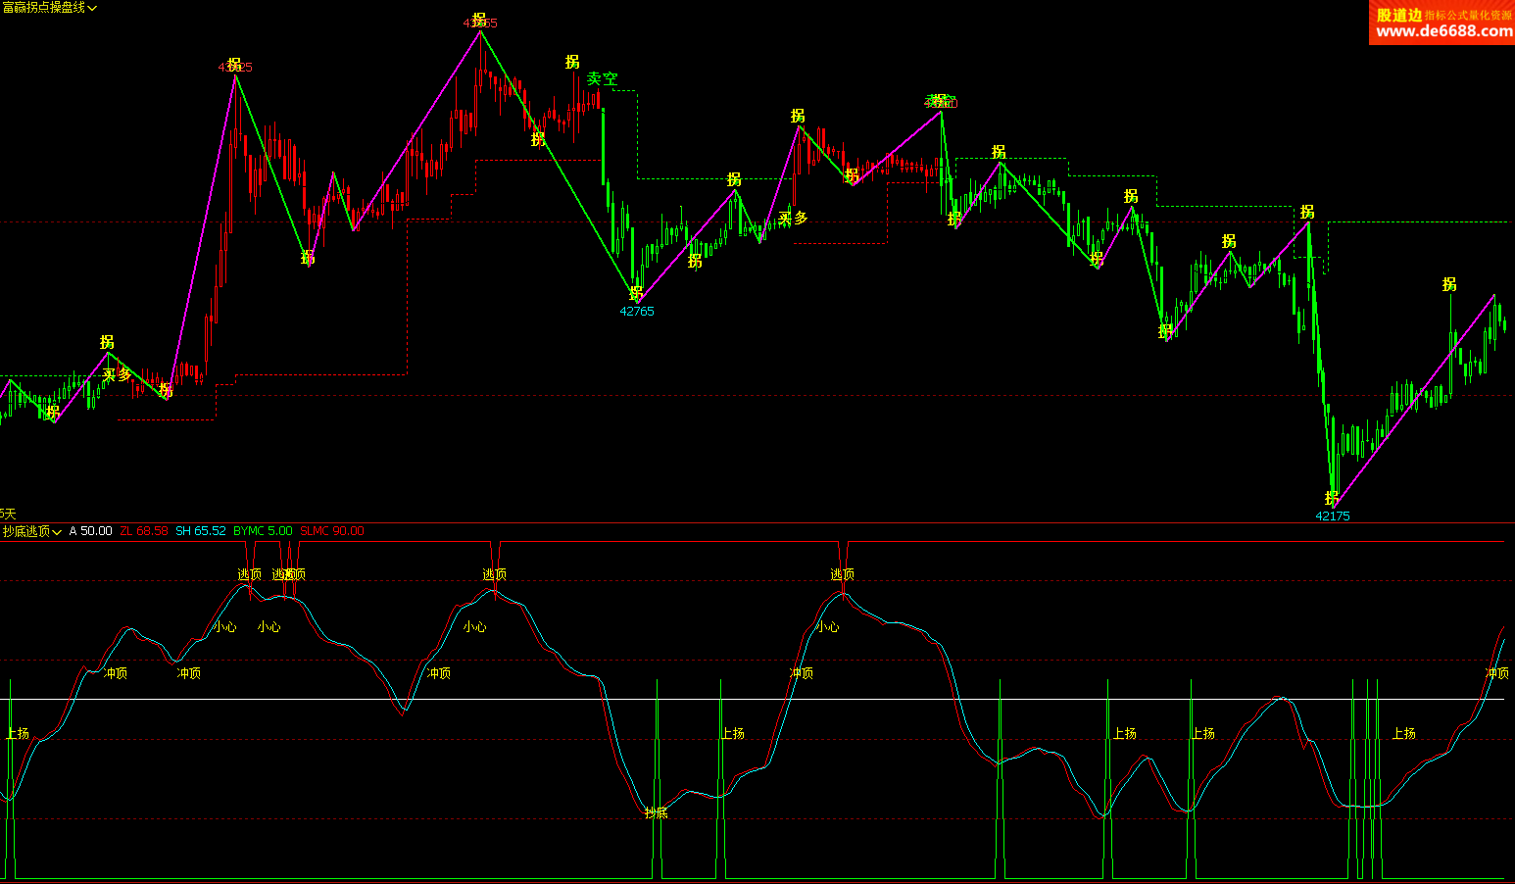Click the rightmost 拐 turning-point marker
Image resolution: width=1515 pixels, height=884 pixels.
(1449, 284)
